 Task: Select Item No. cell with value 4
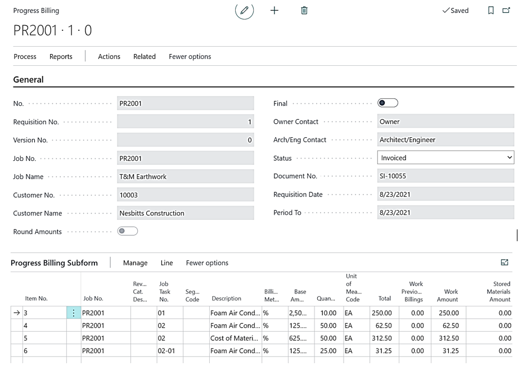click(x=44, y=326)
